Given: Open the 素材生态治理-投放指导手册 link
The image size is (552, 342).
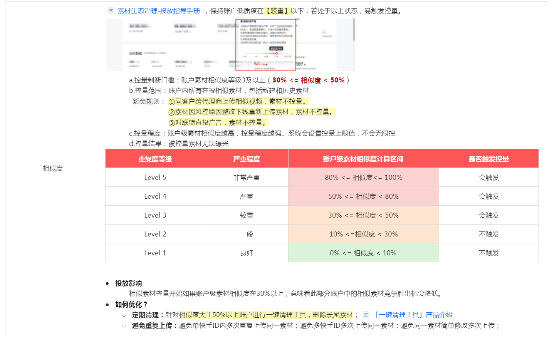Looking at the screenshot, I should [x=158, y=11].
